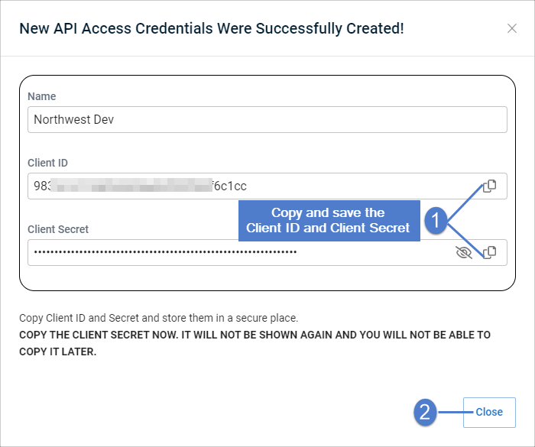535x447 pixels.
Task: Click the Client Secret label
Action: 58,229
